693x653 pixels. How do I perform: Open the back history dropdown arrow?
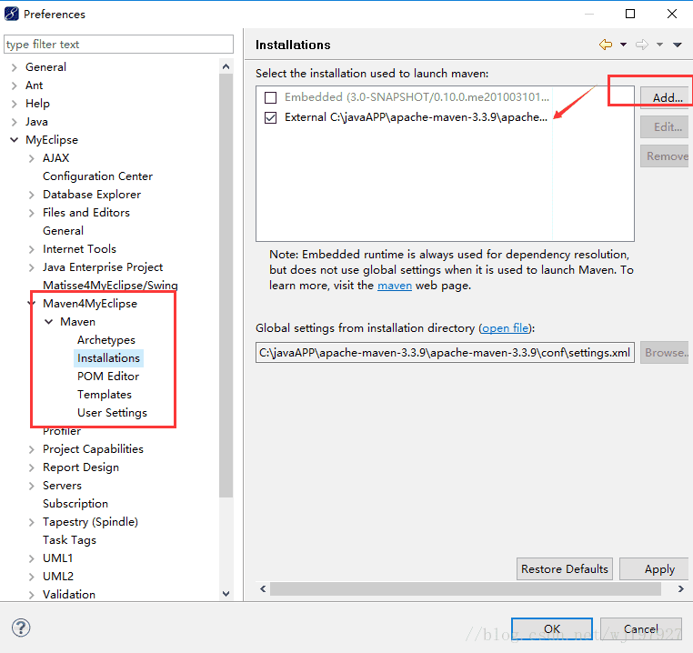[x=623, y=45]
